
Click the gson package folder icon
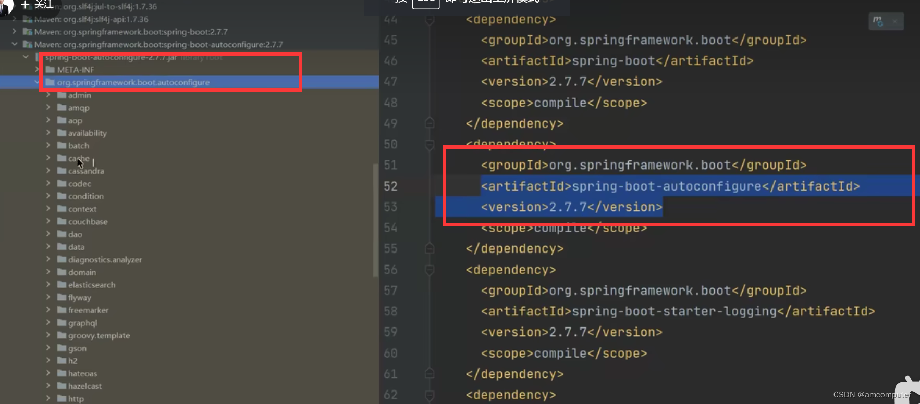tap(62, 348)
